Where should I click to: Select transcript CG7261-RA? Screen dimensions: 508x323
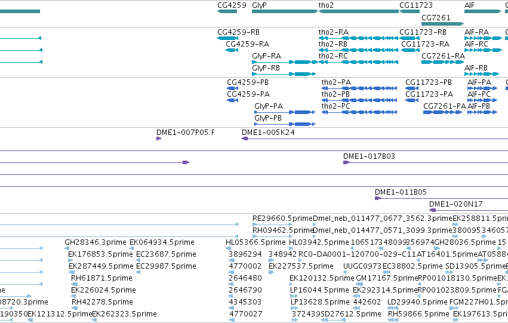[x=442, y=62]
